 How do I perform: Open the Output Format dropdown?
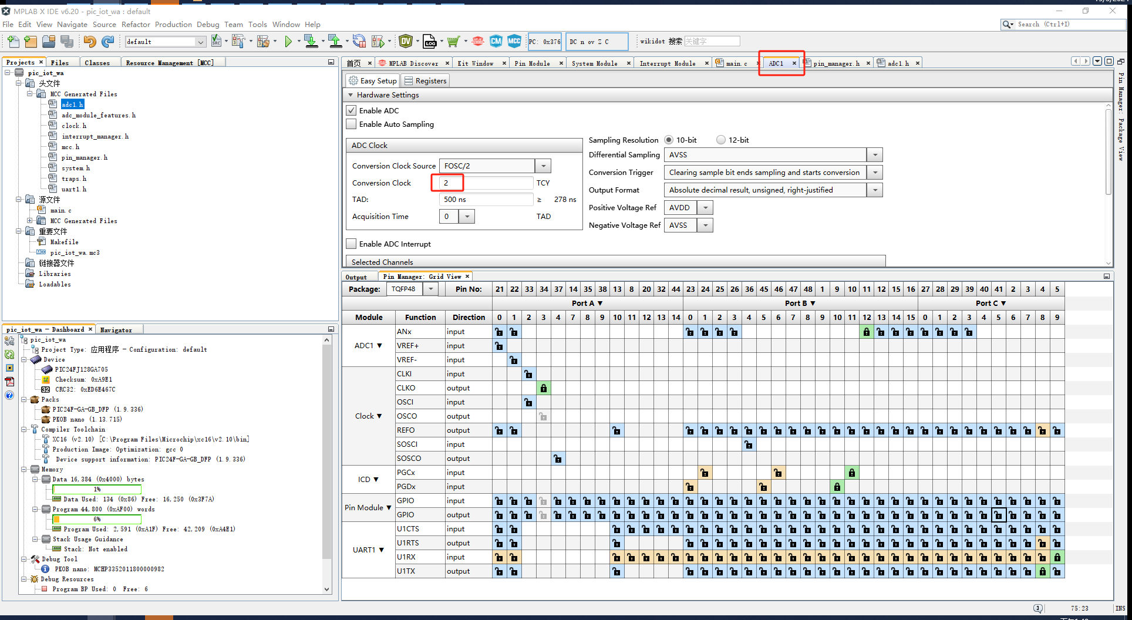[x=875, y=190]
